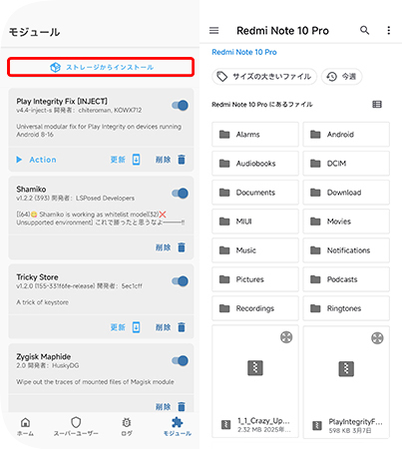This screenshot has height=449, width=402.
Task: Click update icon for Play Integrity Fix
Action: click(x=137, y=160)
